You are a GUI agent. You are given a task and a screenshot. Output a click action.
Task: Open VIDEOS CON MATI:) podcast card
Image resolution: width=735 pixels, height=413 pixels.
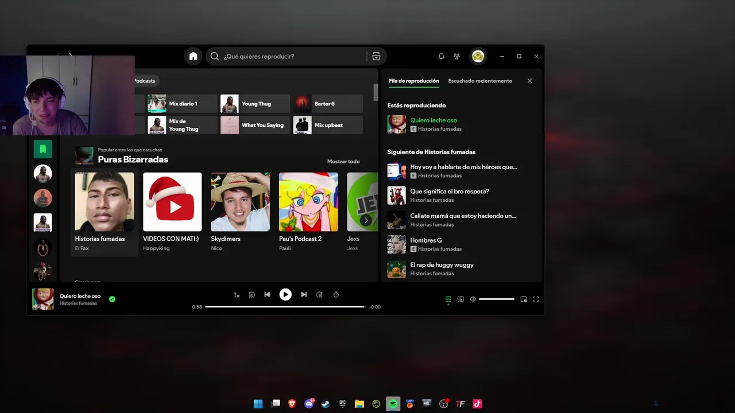pos(172,212)
